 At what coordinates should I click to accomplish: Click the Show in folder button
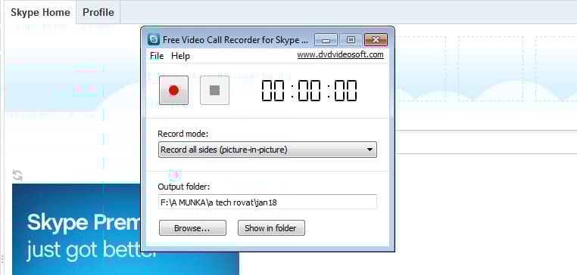[271, 228]
